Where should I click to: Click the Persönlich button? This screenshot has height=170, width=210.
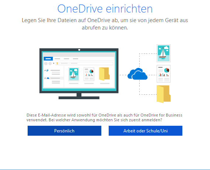(x=64, y=131)
